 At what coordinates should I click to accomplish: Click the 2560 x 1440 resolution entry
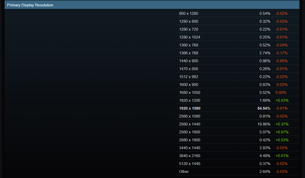pos(190,124)
